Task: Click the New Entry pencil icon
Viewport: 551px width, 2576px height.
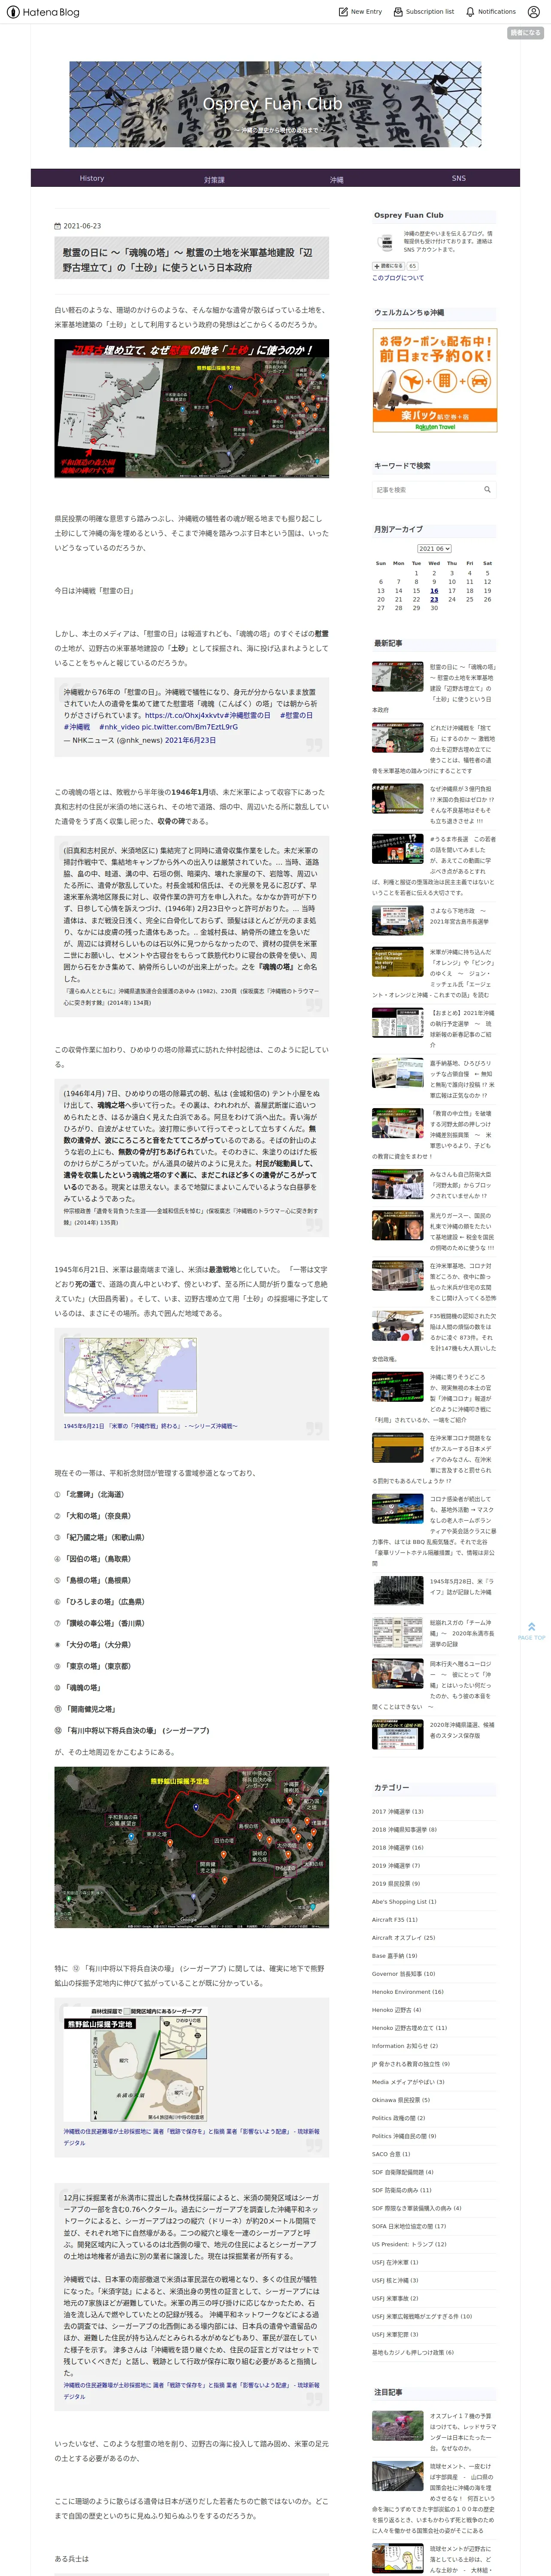Action: pyautogui.click(x=343, y=12)
